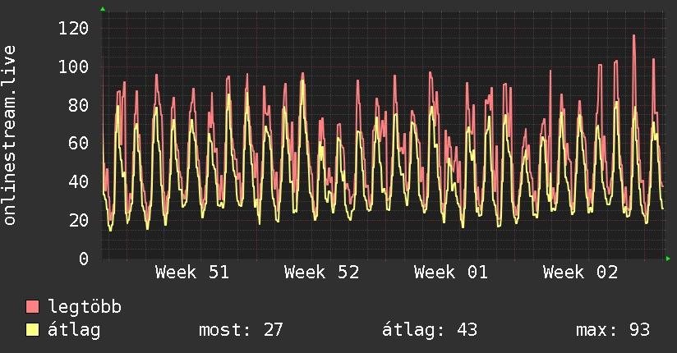The width and height of the screenshot is (677, 353).
Task: Click the "Week 52" x-axis label
Action: (321, 273)
